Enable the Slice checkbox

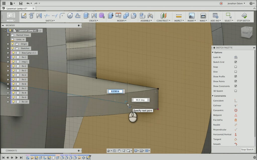(235, 72)
